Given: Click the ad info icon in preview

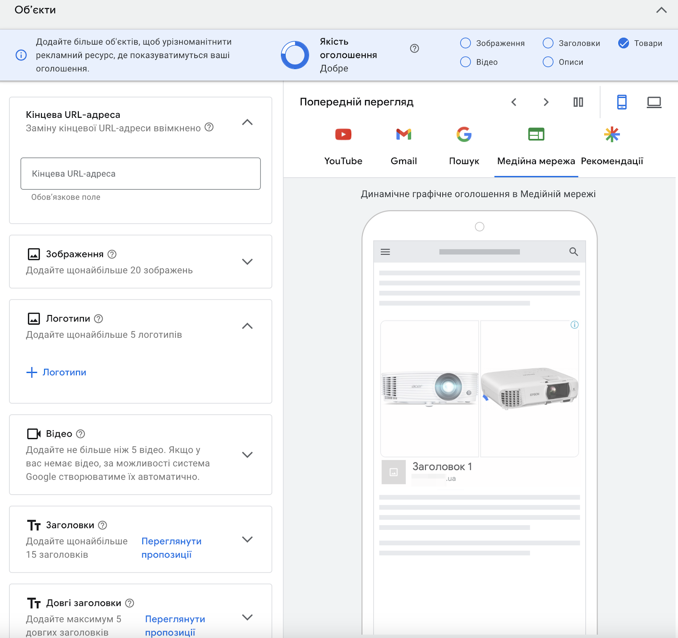Looking at the screenshot, I should pos(574,325).
